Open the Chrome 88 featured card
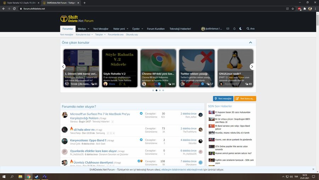This screenshot has height=180, width=319. point(158,68)
